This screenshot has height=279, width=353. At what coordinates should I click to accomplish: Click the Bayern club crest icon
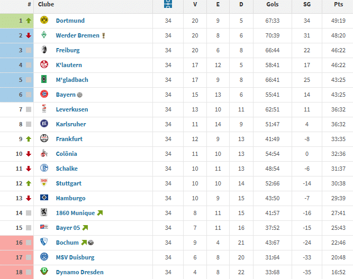point(44,95)
